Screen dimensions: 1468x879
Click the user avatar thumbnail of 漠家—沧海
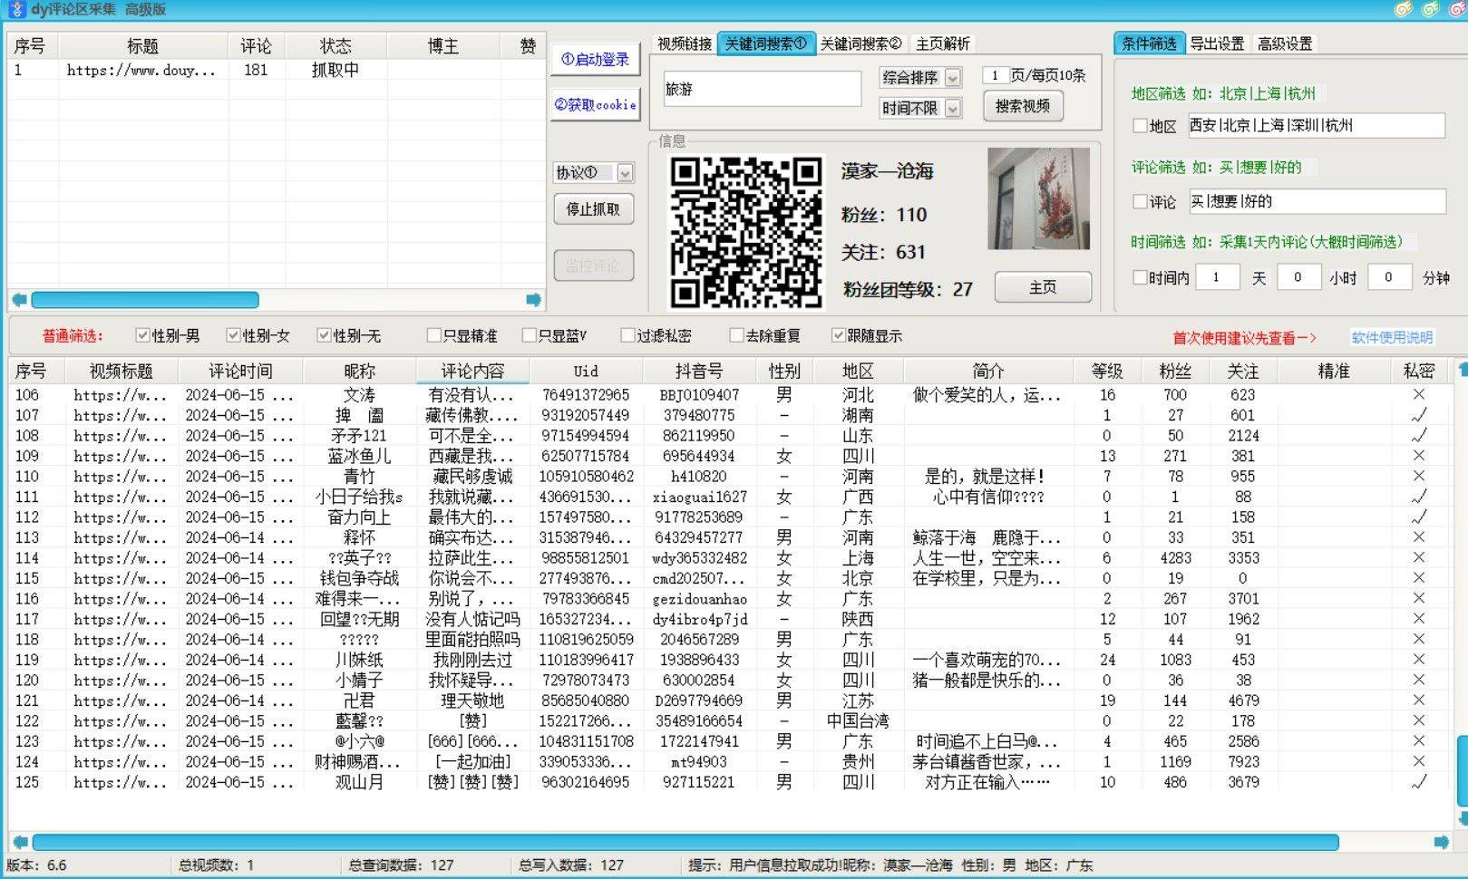1038,198
